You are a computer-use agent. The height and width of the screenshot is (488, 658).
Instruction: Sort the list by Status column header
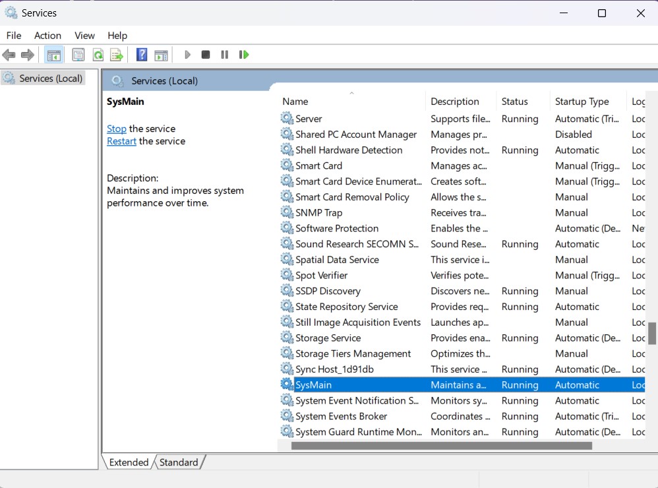tap(514, 102)
